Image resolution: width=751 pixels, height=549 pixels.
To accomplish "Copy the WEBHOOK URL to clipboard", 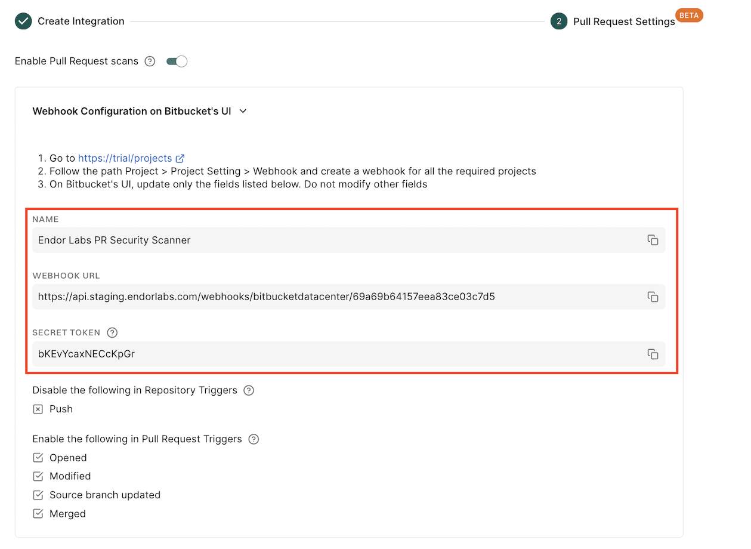I will [653, 297].
